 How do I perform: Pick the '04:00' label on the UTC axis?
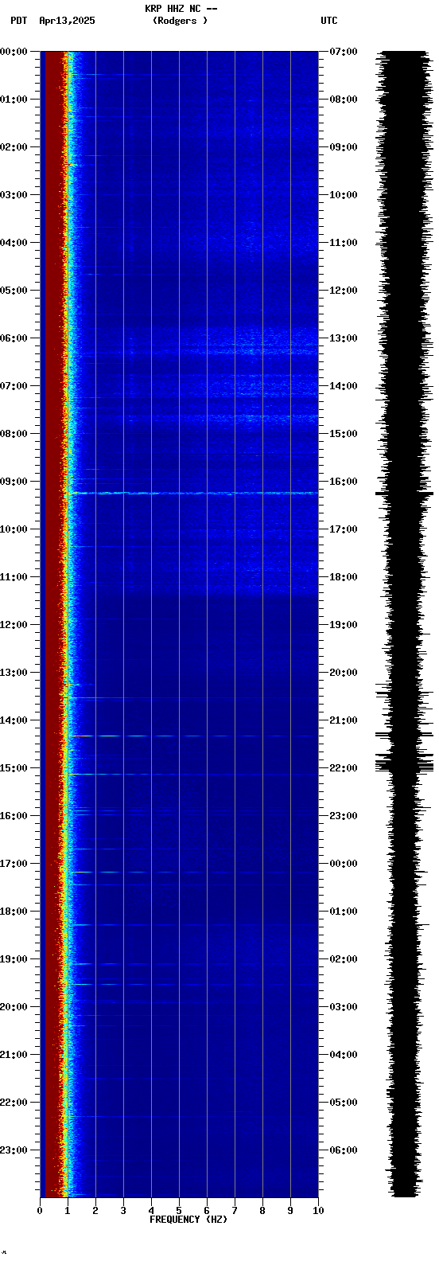[x=344, y=1055]
